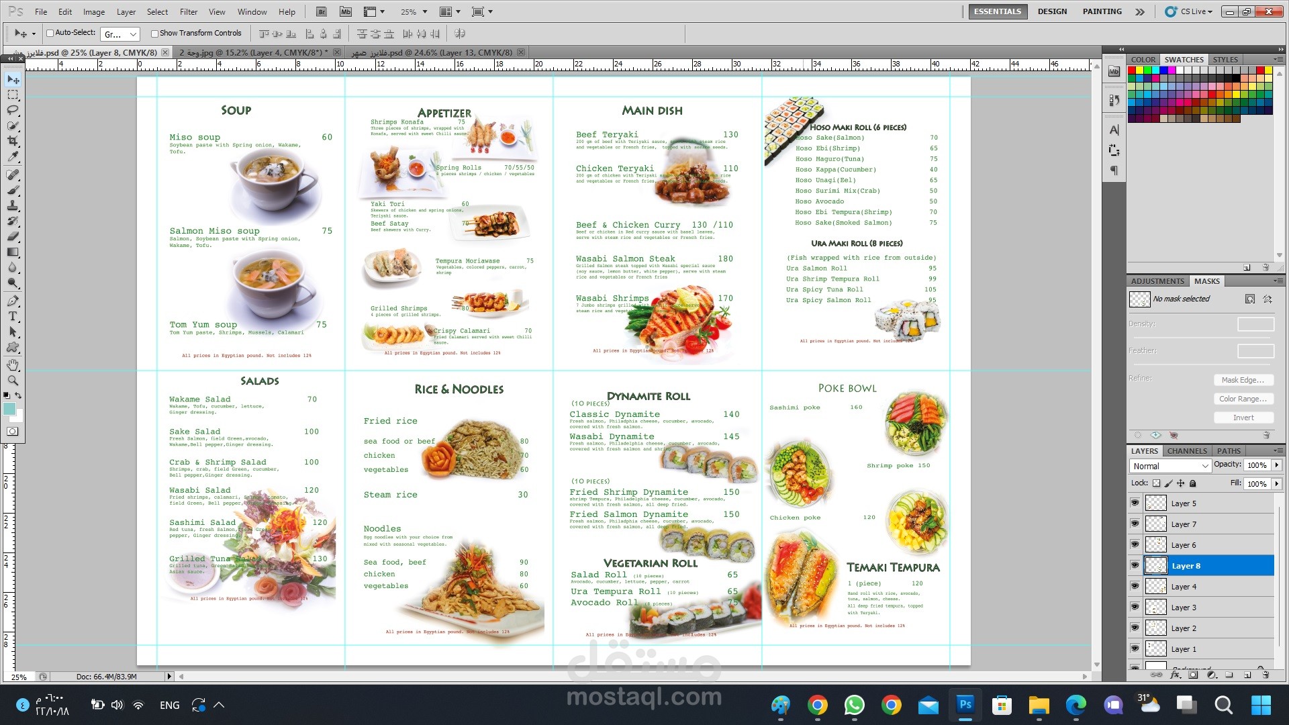
Task: Select the Brush tool
Action: click(13, 190)
